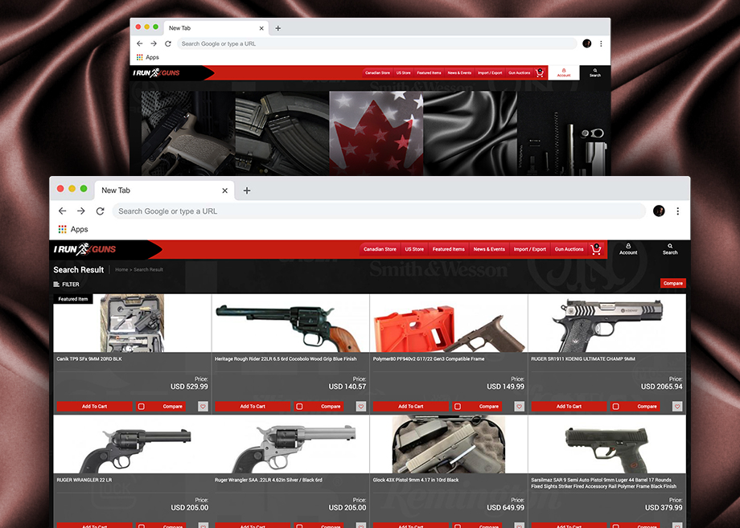Image resolution: width=740 pixels, height=528 pixels.
Task: Add Polymer80 PF940v2 frame to cart
Action: pos(410,407)
